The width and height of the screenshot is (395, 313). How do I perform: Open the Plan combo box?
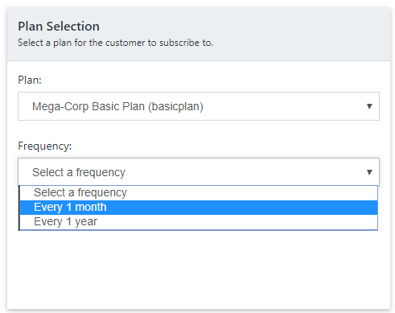pyautogui.click(x=199, y=106)
